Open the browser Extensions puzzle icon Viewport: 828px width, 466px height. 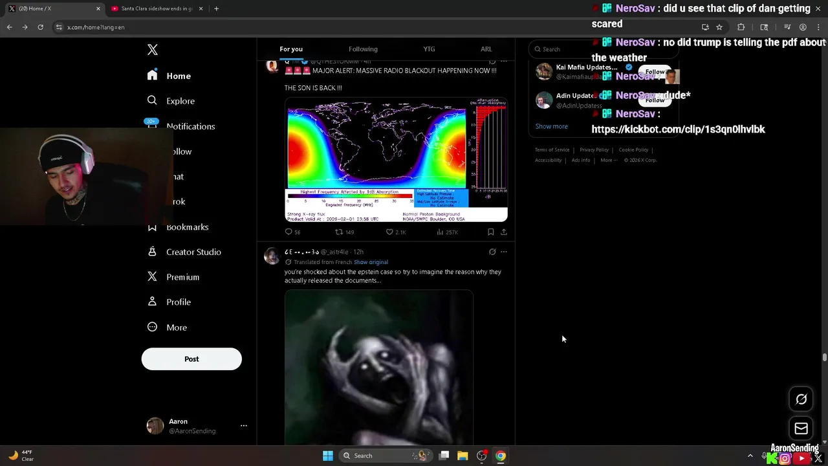coord(741,27)
